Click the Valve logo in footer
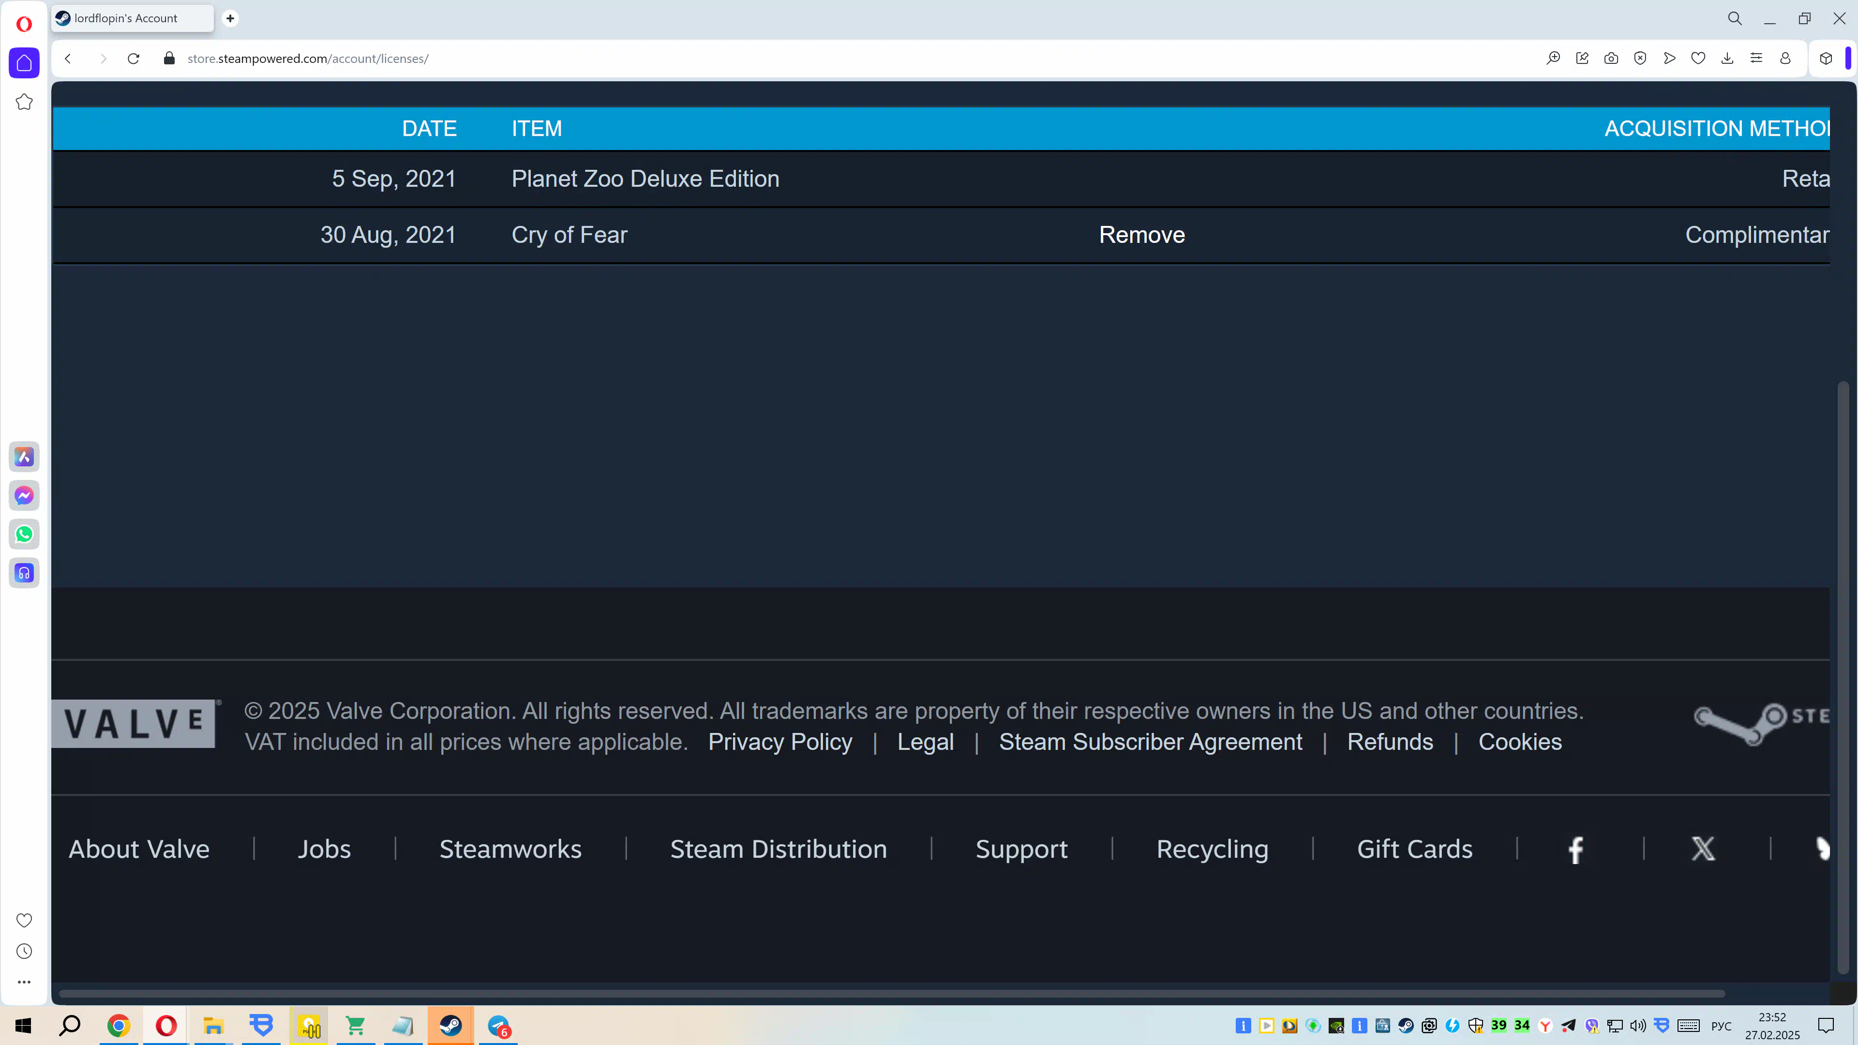This screenshot has width=1858, height=1045. tap(135, 723)
